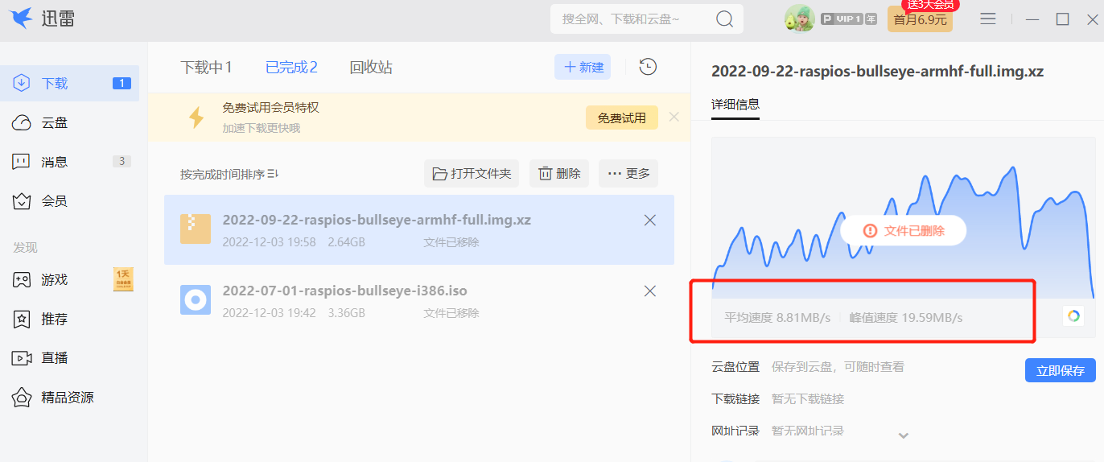Click the search input field

point(632,19)
